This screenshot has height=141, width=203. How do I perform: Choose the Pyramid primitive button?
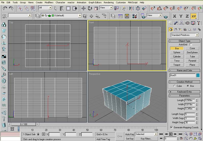pyautogui.click(x=192, y=61)
